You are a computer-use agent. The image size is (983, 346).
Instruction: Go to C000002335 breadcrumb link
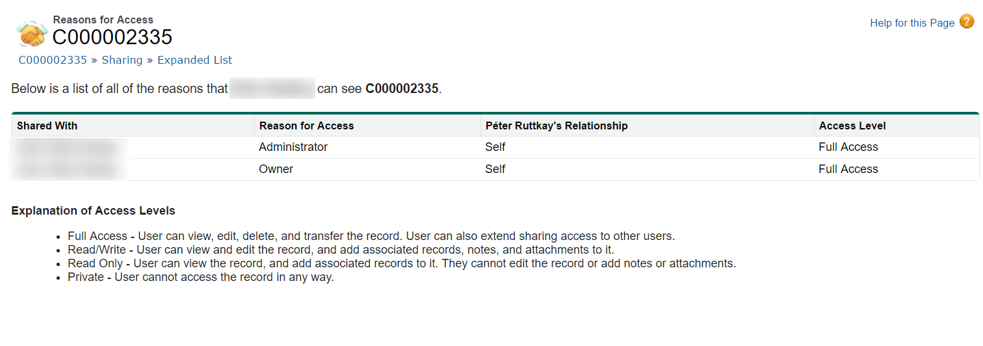pyautogui.click(x=53, y=60)
